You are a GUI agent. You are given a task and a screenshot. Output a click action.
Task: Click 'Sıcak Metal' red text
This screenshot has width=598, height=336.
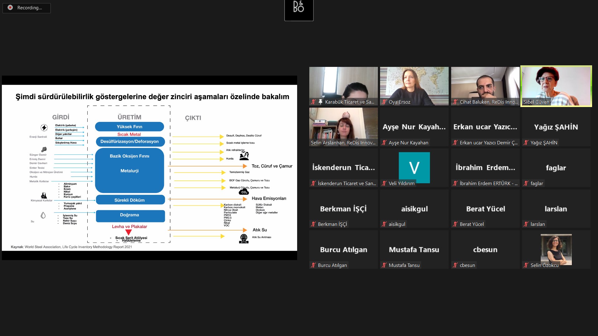pyautogui.click(x=129, y=134)
